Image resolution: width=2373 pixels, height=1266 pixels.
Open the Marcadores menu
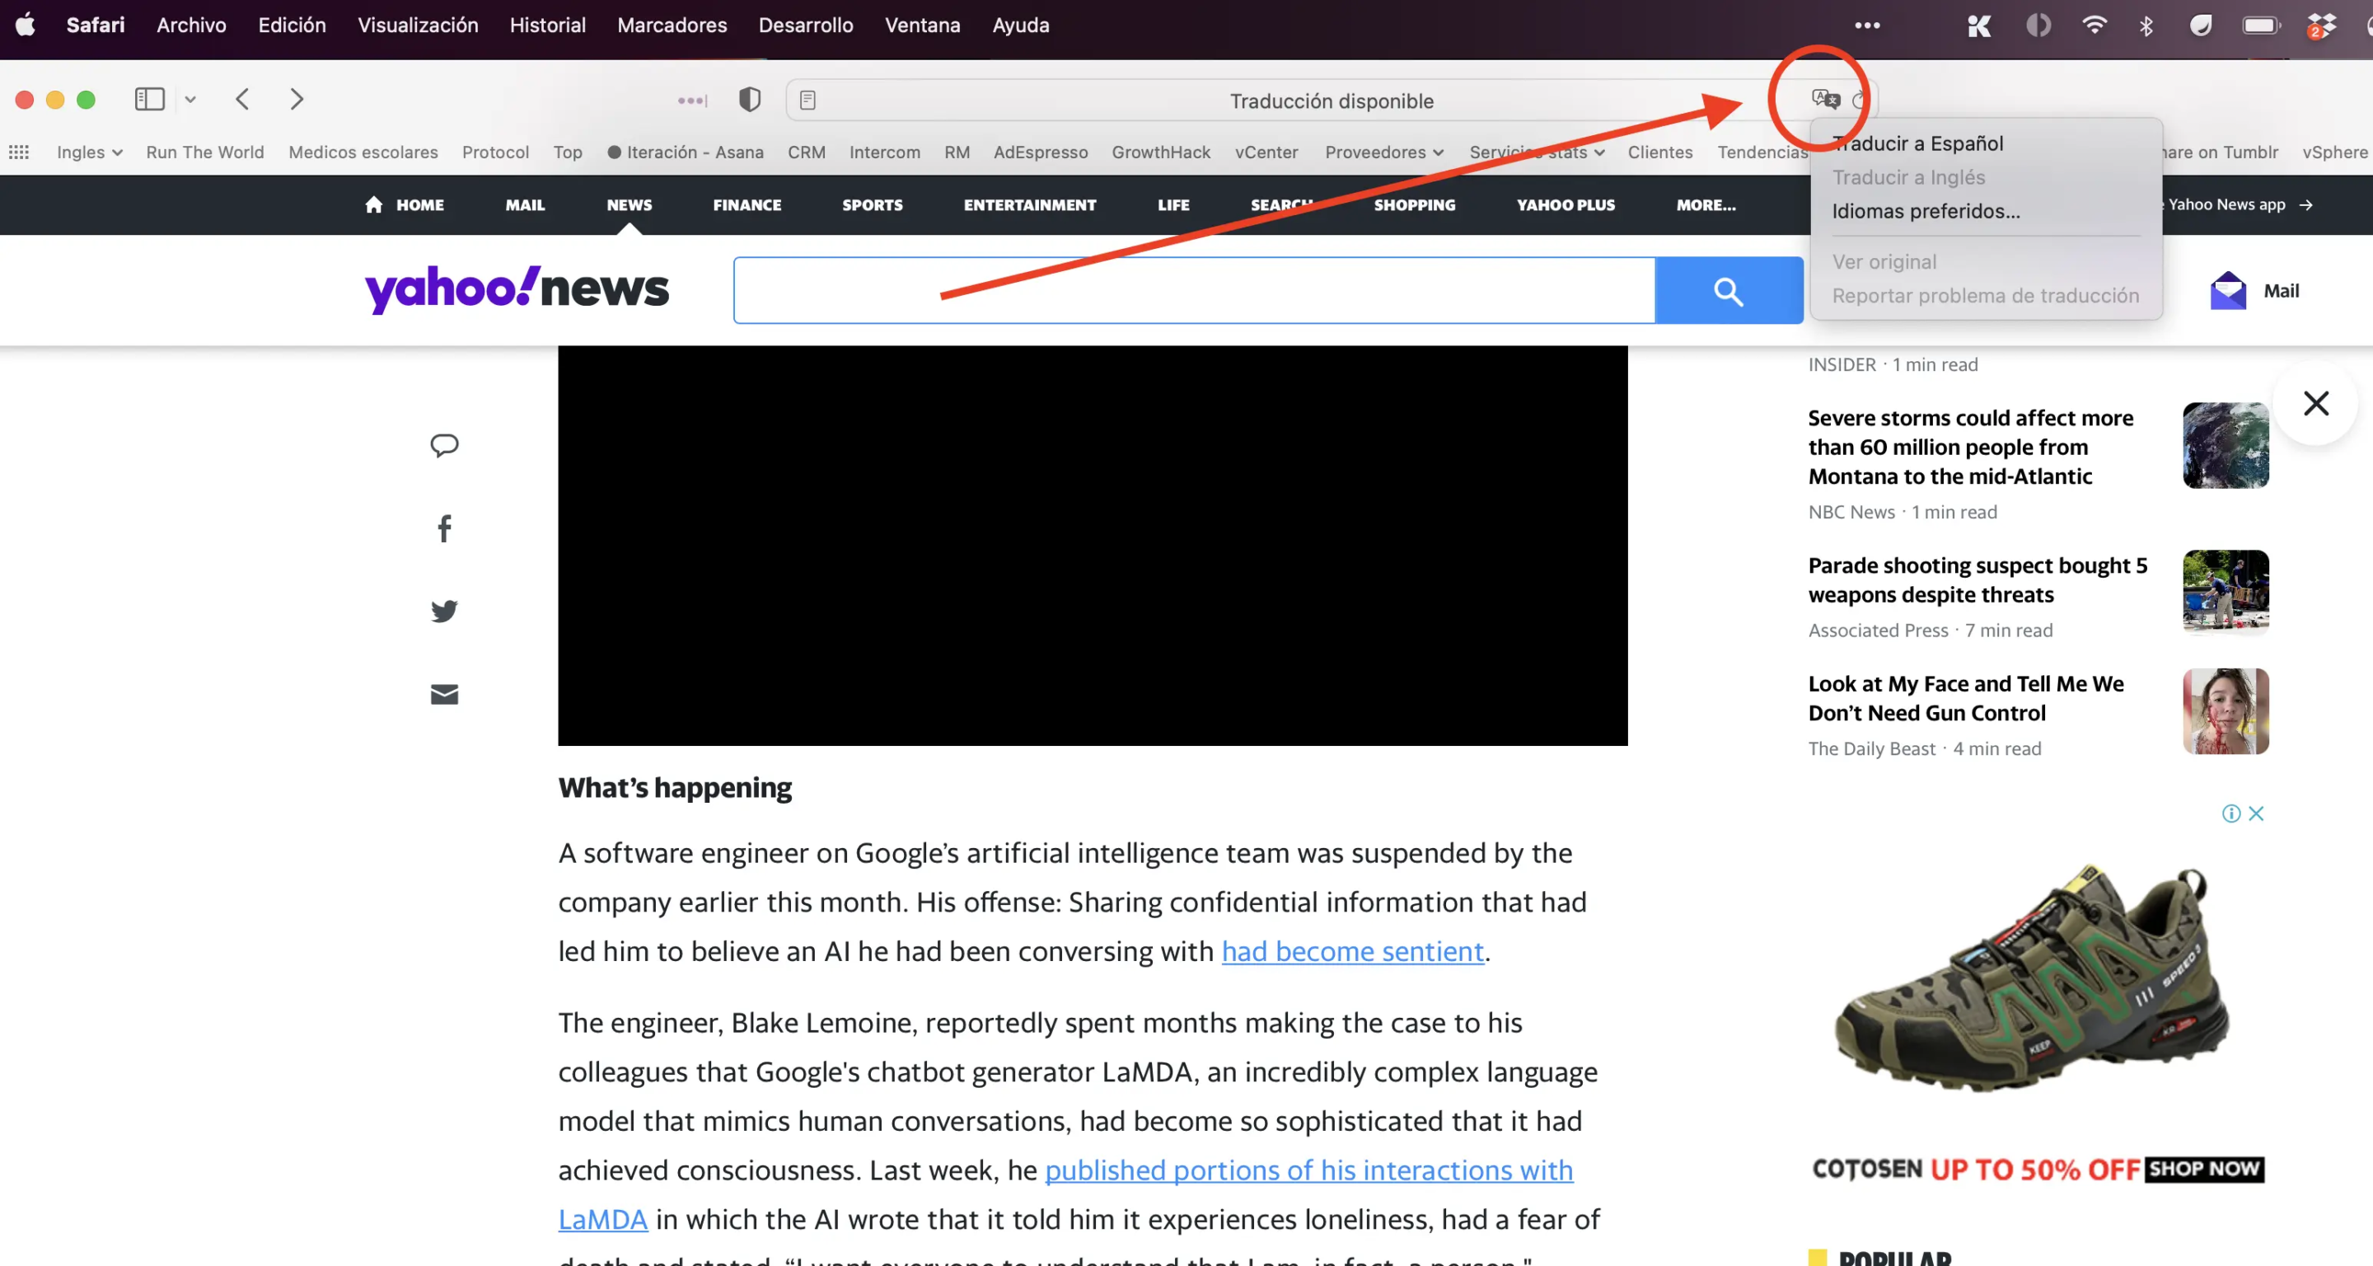(672, 25)
